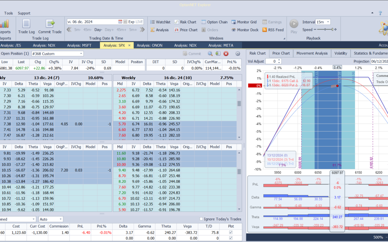Switch to the Analysis: /ES tab
This screenshot has height=242, width=388.
[x=10, y=46]
